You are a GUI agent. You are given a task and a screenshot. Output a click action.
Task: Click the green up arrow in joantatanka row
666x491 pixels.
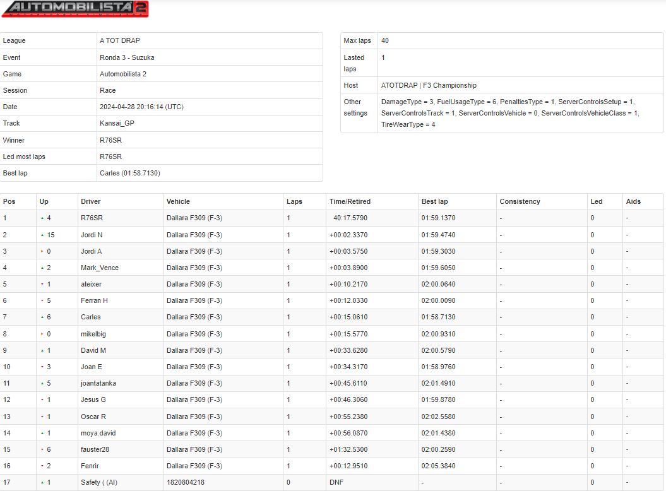tap(42, 383)
